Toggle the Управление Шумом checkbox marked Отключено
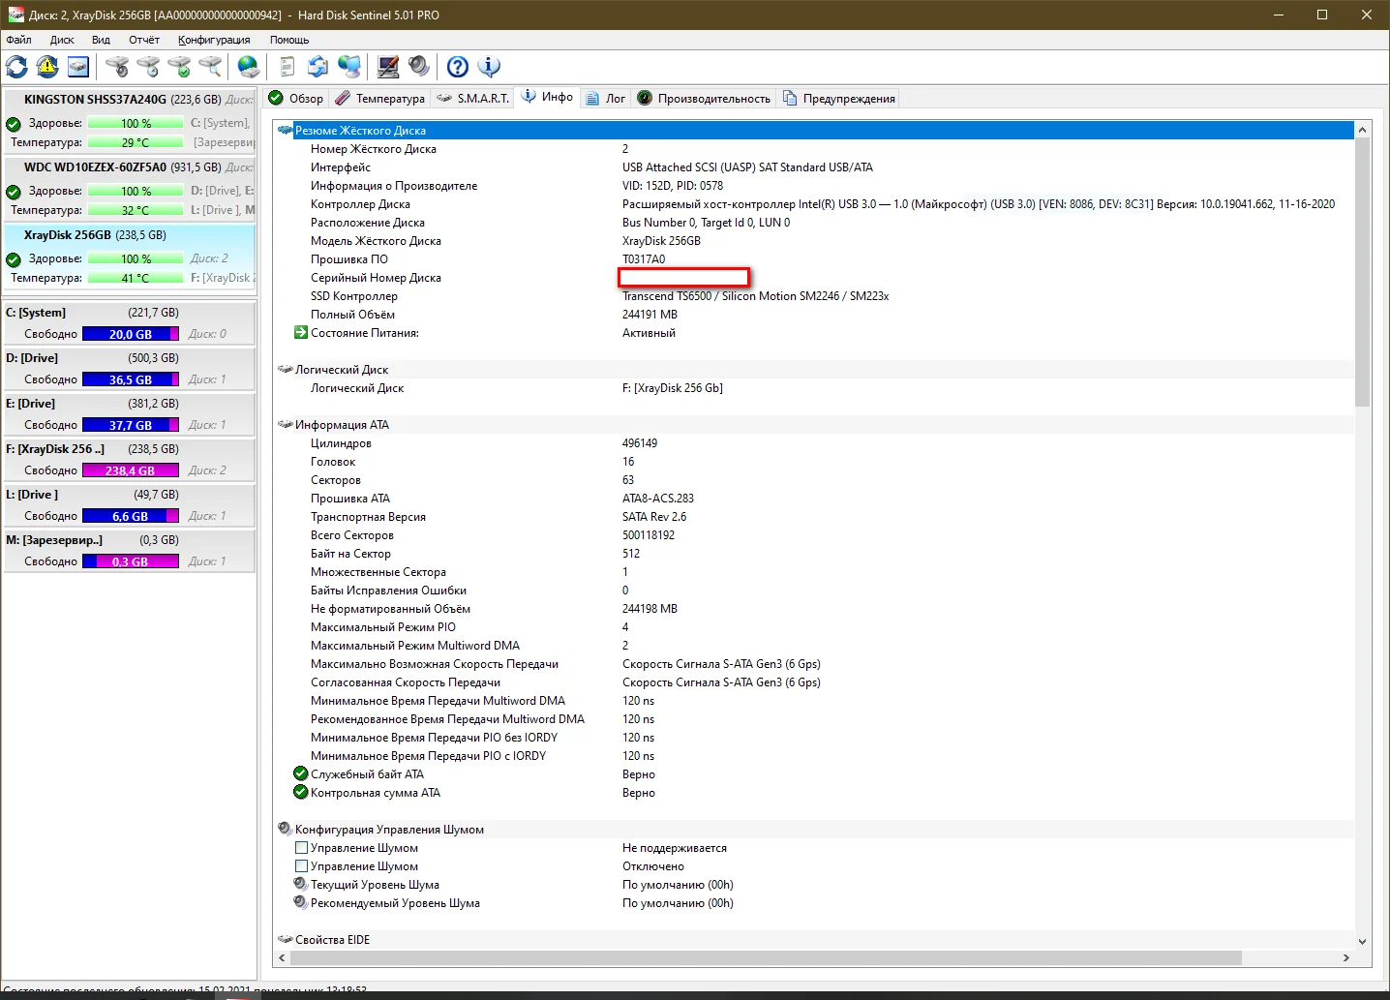Image resolution: width=1390 pixels, height=1000 pixels. [x=301, y=866]
